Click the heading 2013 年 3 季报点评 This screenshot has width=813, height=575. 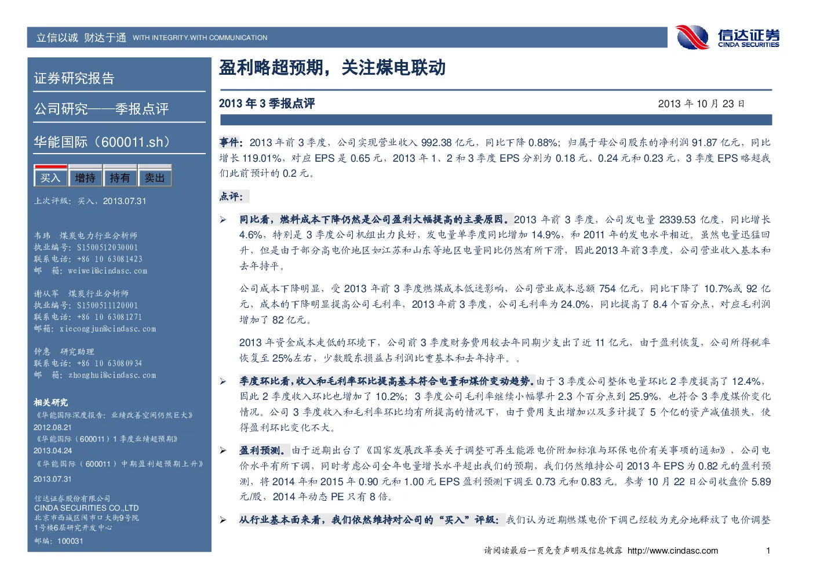point(267,103)
